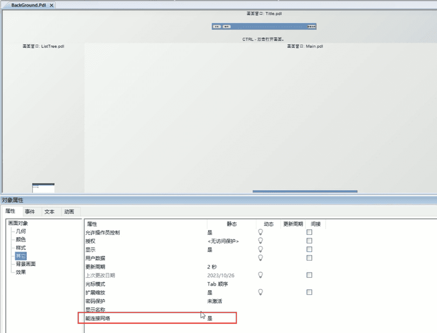Open the 颜色 property group
The width and height of the screenshot is (437, 333).
(x=21, y=239)
